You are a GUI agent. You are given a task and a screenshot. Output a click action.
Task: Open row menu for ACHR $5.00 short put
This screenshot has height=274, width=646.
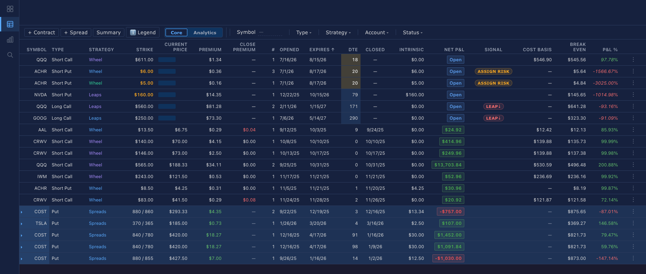point(633,83)
